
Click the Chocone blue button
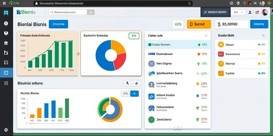pos(58,24)
